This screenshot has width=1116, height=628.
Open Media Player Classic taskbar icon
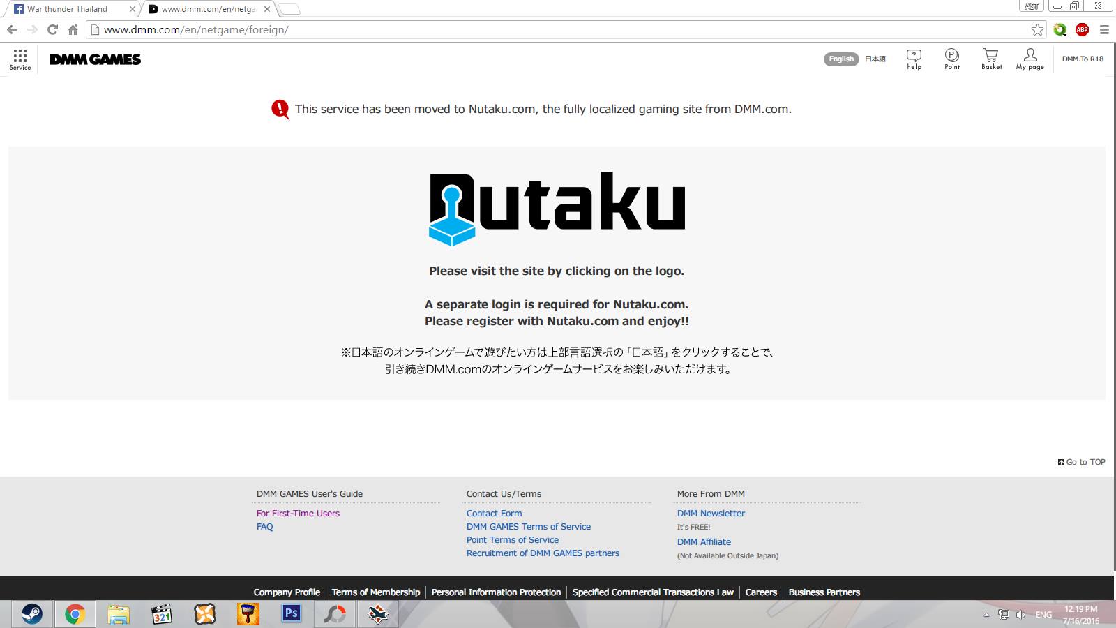[x=162, y=614]
